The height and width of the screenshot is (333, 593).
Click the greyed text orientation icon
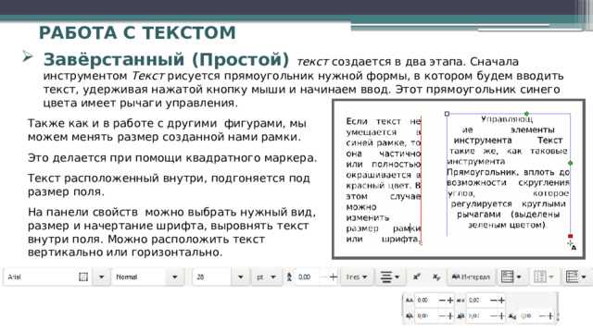(x=540, y=277)
